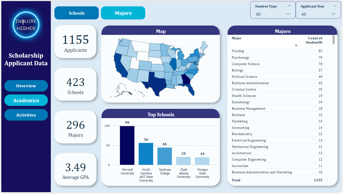Click the sort arrow under Count of StudentID
Viewport: 343px width, 194px height.
point(296,46)
